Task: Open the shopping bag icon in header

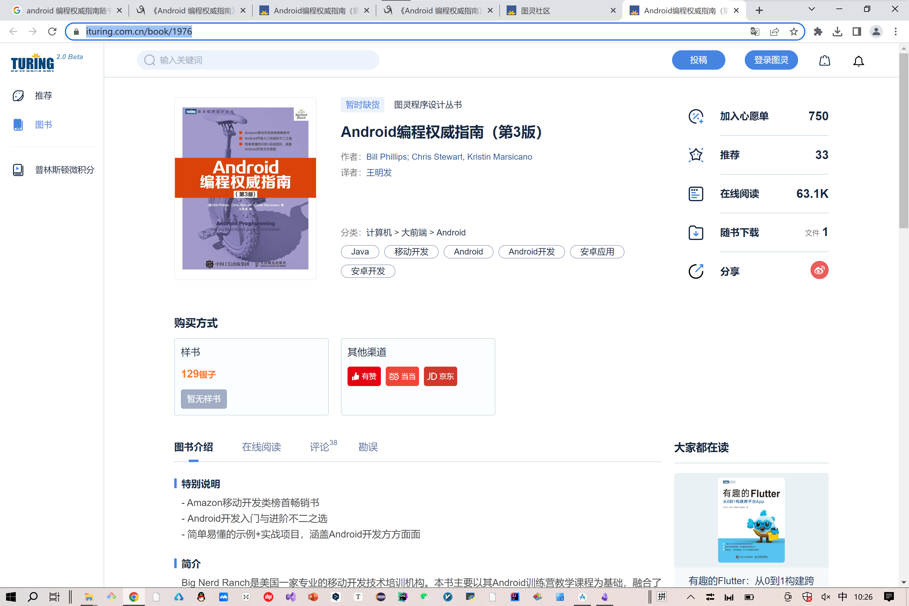Action: click(x=824, y=61)
